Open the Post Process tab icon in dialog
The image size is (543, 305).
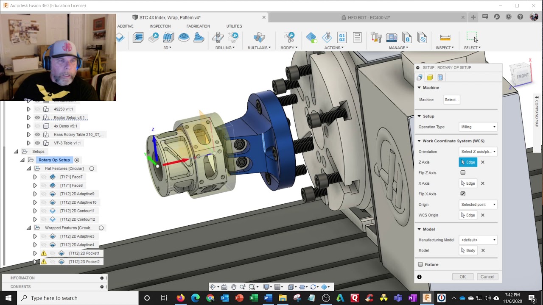tap(440, 78)
